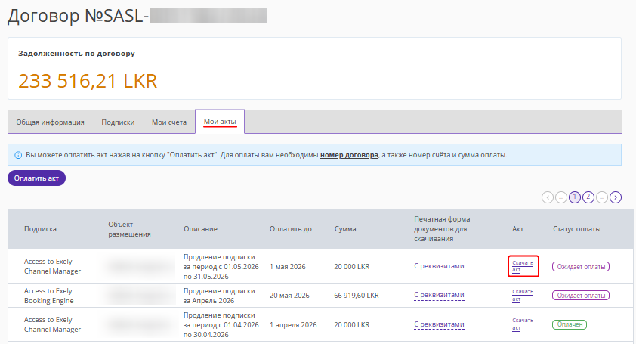This screenshot has height=344, width=636.
Task: Select page 2 in pagination
Action: click(x=588, y=197)
